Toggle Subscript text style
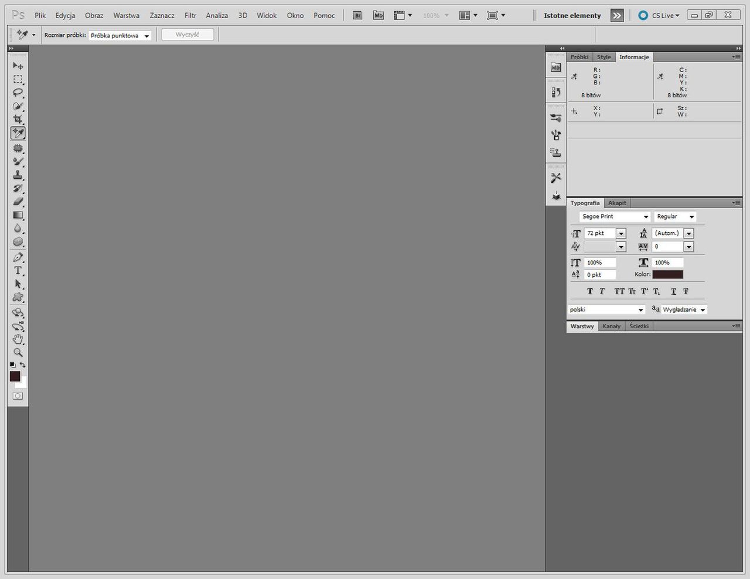Image resolution: width=750 pixels, height=579 pixels. click(657, 291)
